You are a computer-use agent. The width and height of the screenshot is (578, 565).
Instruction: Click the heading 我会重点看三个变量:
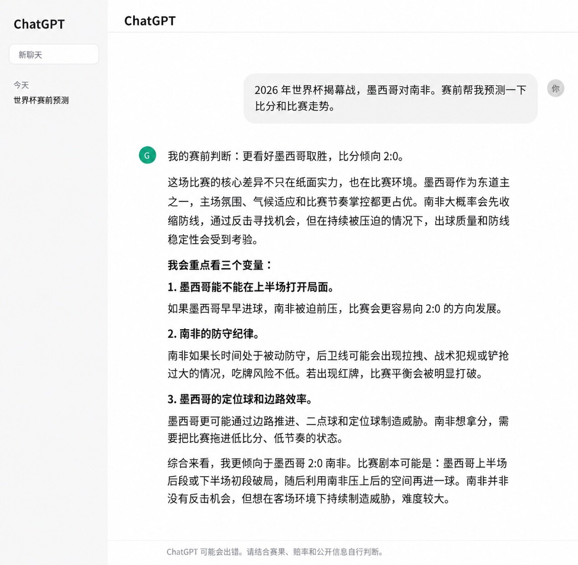220,265
